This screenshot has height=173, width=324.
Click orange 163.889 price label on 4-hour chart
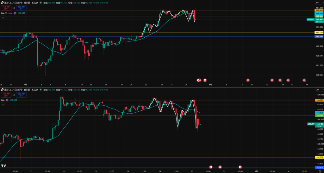coord(318,10)
